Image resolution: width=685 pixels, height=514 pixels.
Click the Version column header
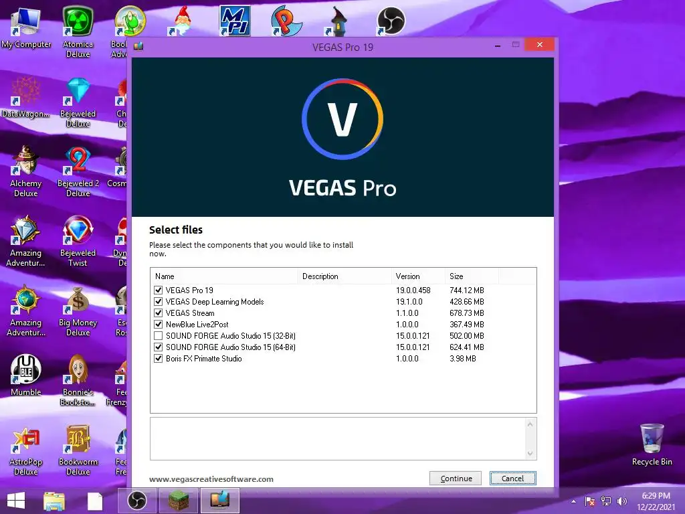(x=418, y=276)
